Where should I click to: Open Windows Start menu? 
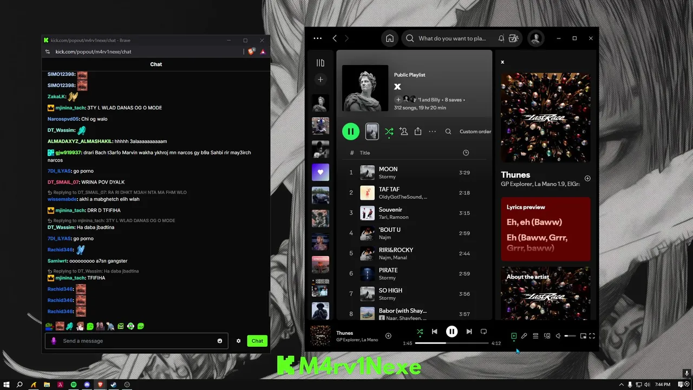click(x=6, y=385)
